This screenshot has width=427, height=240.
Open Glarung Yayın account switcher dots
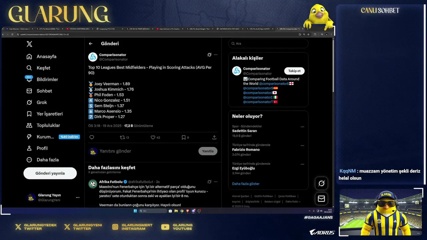[x=78, y=198]
